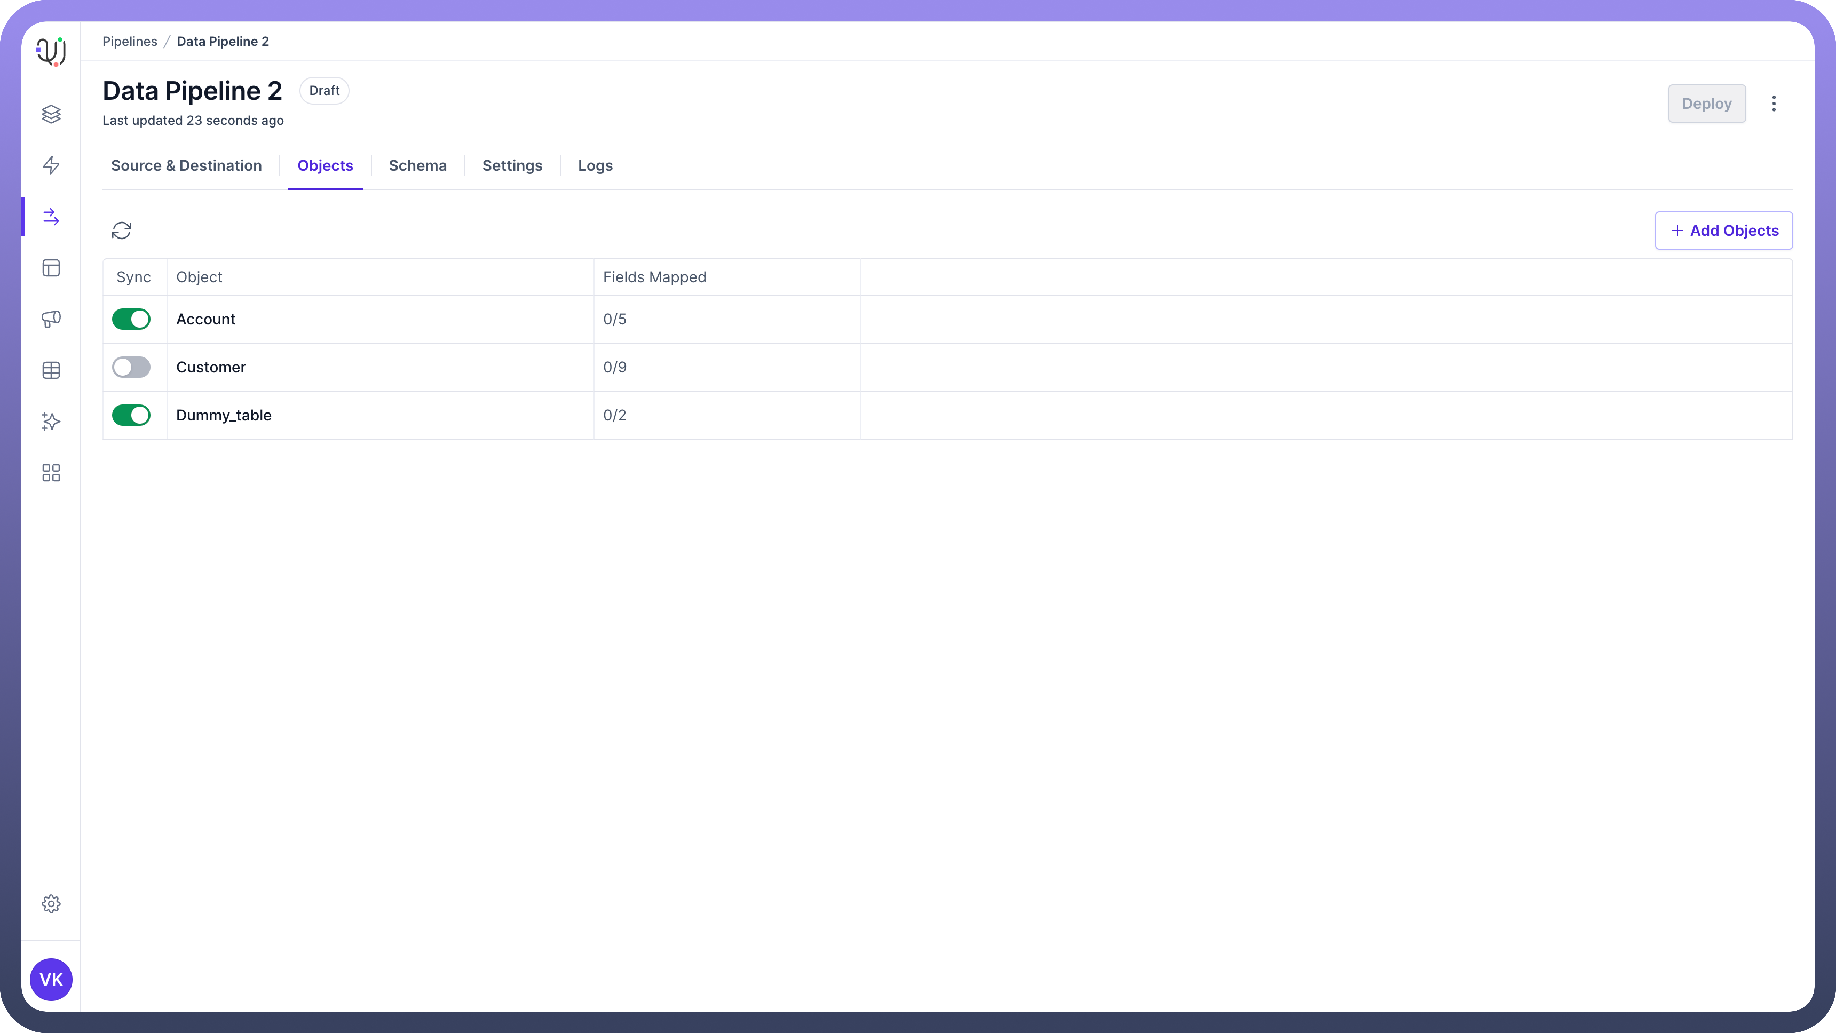Click the layers stack sidebar icon
1836x1033 pixels.
[x=51, y=114]
